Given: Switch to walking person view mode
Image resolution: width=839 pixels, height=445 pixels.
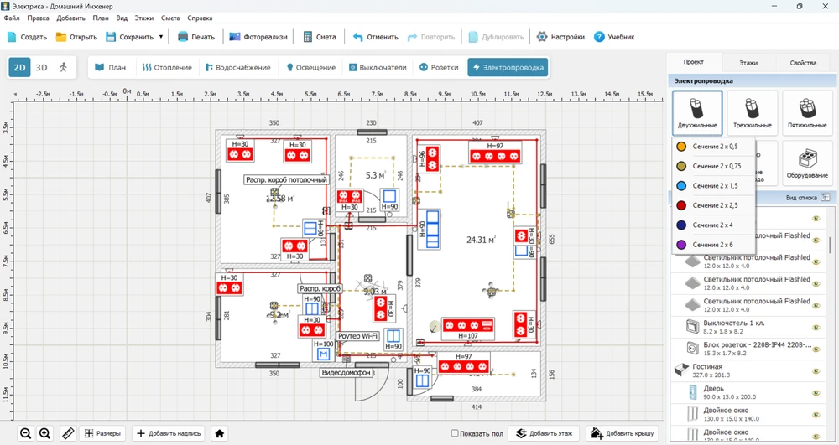Looking at the screenshot, I should [64, 67].
